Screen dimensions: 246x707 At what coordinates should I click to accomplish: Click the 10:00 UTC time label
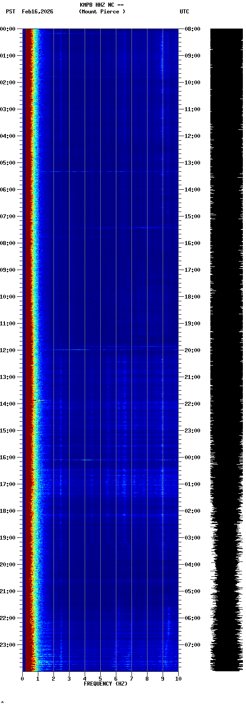pos(192,83)
